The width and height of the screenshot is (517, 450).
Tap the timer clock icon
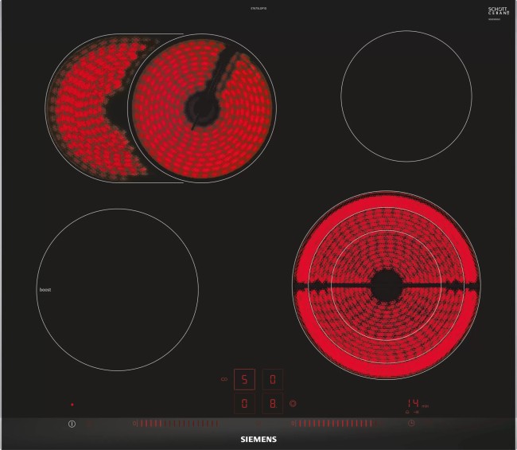click(x=411, y=424)
